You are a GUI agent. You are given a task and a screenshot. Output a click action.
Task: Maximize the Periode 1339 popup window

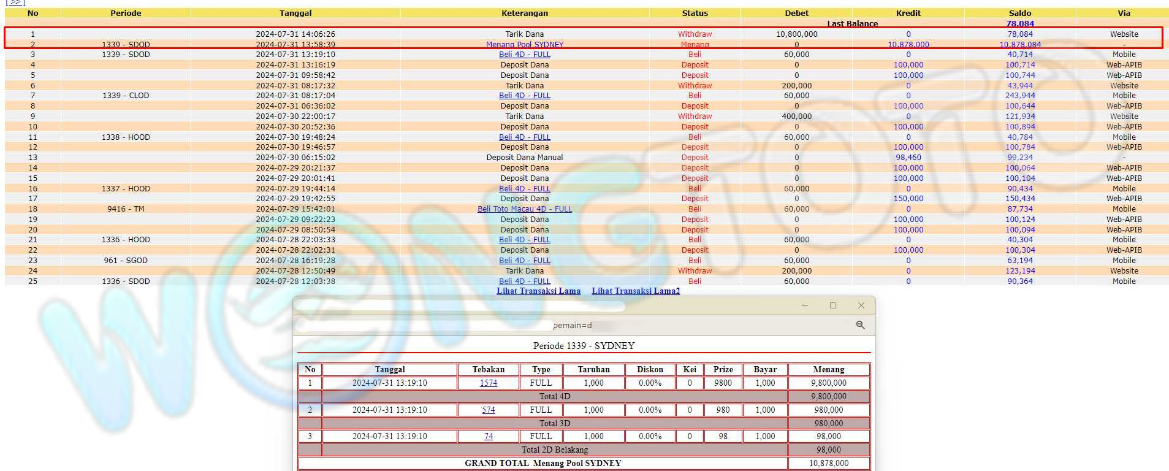click(832, 305)
